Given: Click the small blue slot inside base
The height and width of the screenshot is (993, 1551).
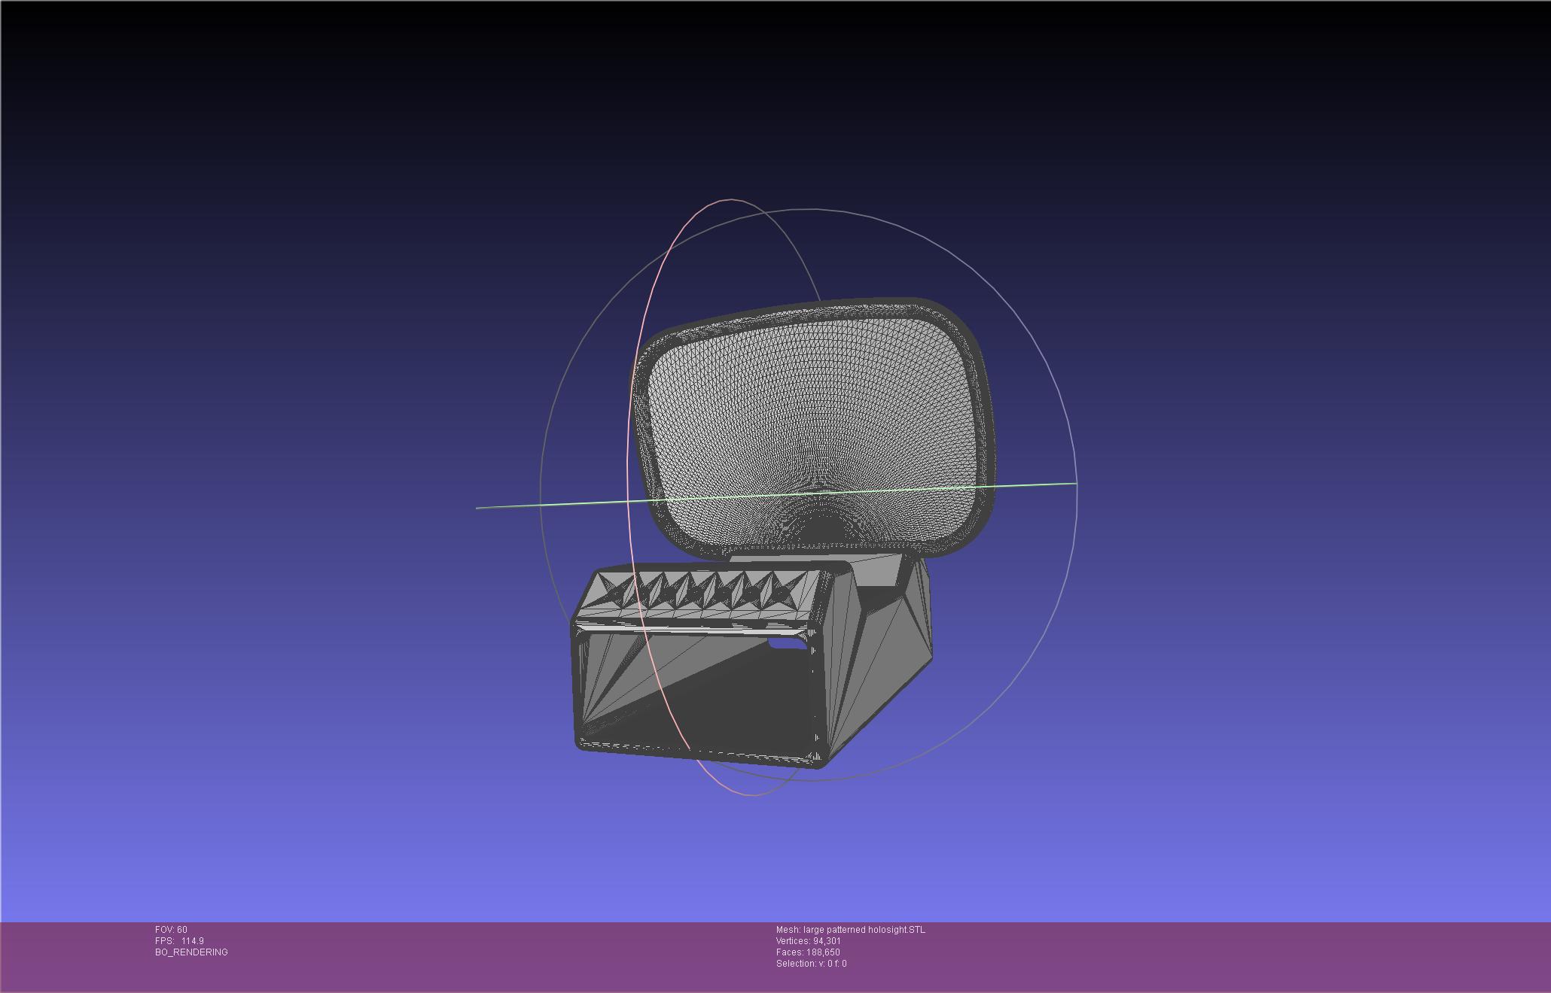Looking at the screenshot, I should (785, 644).
